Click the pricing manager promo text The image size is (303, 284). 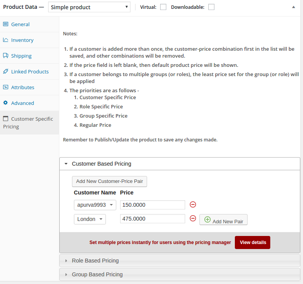[160, 242]
